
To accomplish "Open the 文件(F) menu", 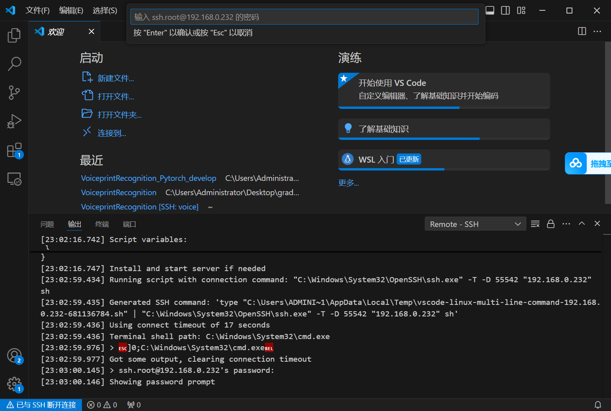I will (37, 10).
